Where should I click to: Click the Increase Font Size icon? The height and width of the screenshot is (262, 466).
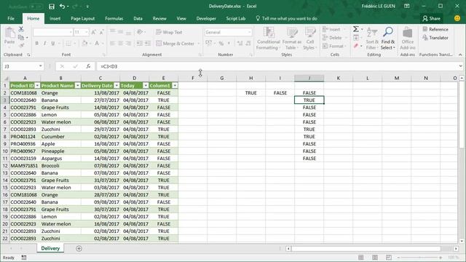pos(94,32)
